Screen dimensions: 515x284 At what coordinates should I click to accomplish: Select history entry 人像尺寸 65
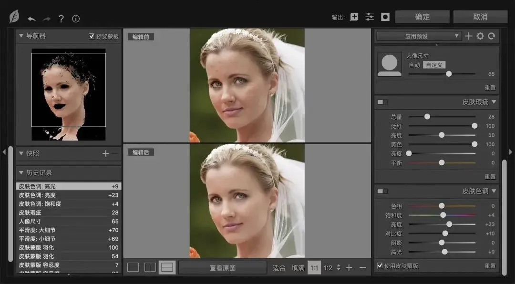pos(69,221)
